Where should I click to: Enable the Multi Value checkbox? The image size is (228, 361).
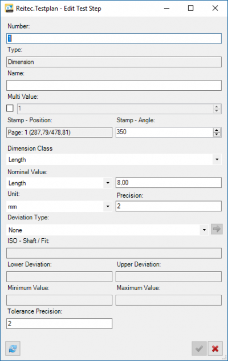pos(10,108)
